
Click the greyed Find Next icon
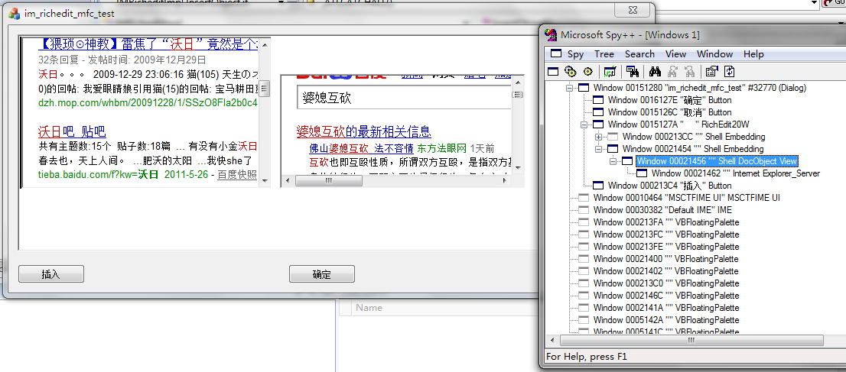[672, 71]
